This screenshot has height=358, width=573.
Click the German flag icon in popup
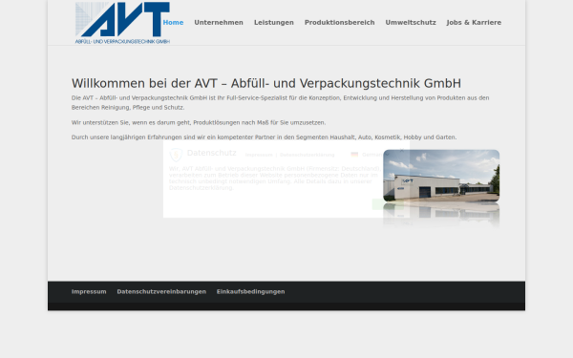click(x=354, y=155)
